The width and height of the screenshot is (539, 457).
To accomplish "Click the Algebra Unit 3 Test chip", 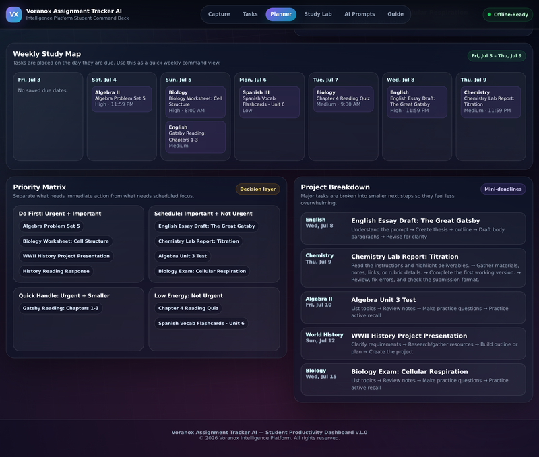I will click(183, 256).
